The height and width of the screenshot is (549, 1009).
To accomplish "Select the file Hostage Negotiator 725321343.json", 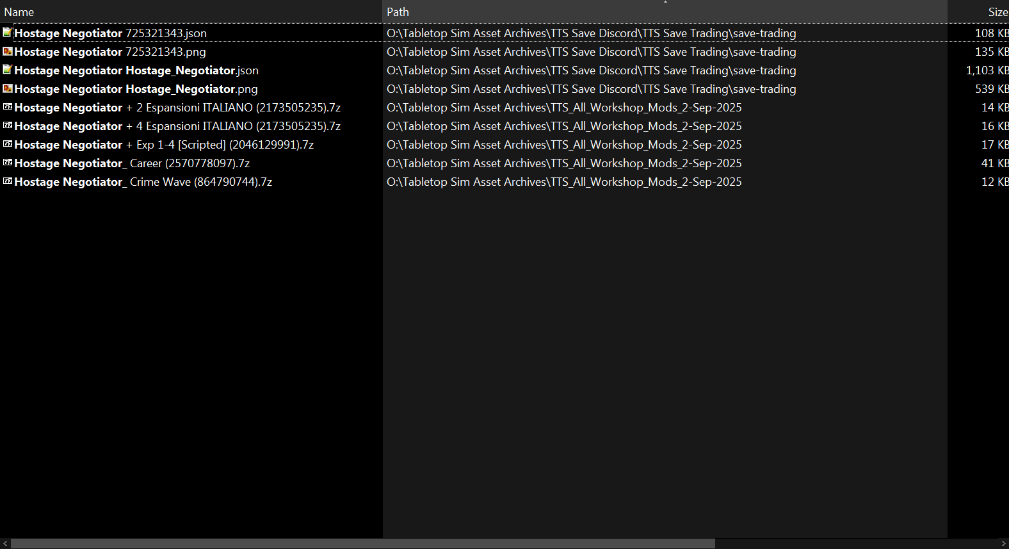I will tap(110, 33).
